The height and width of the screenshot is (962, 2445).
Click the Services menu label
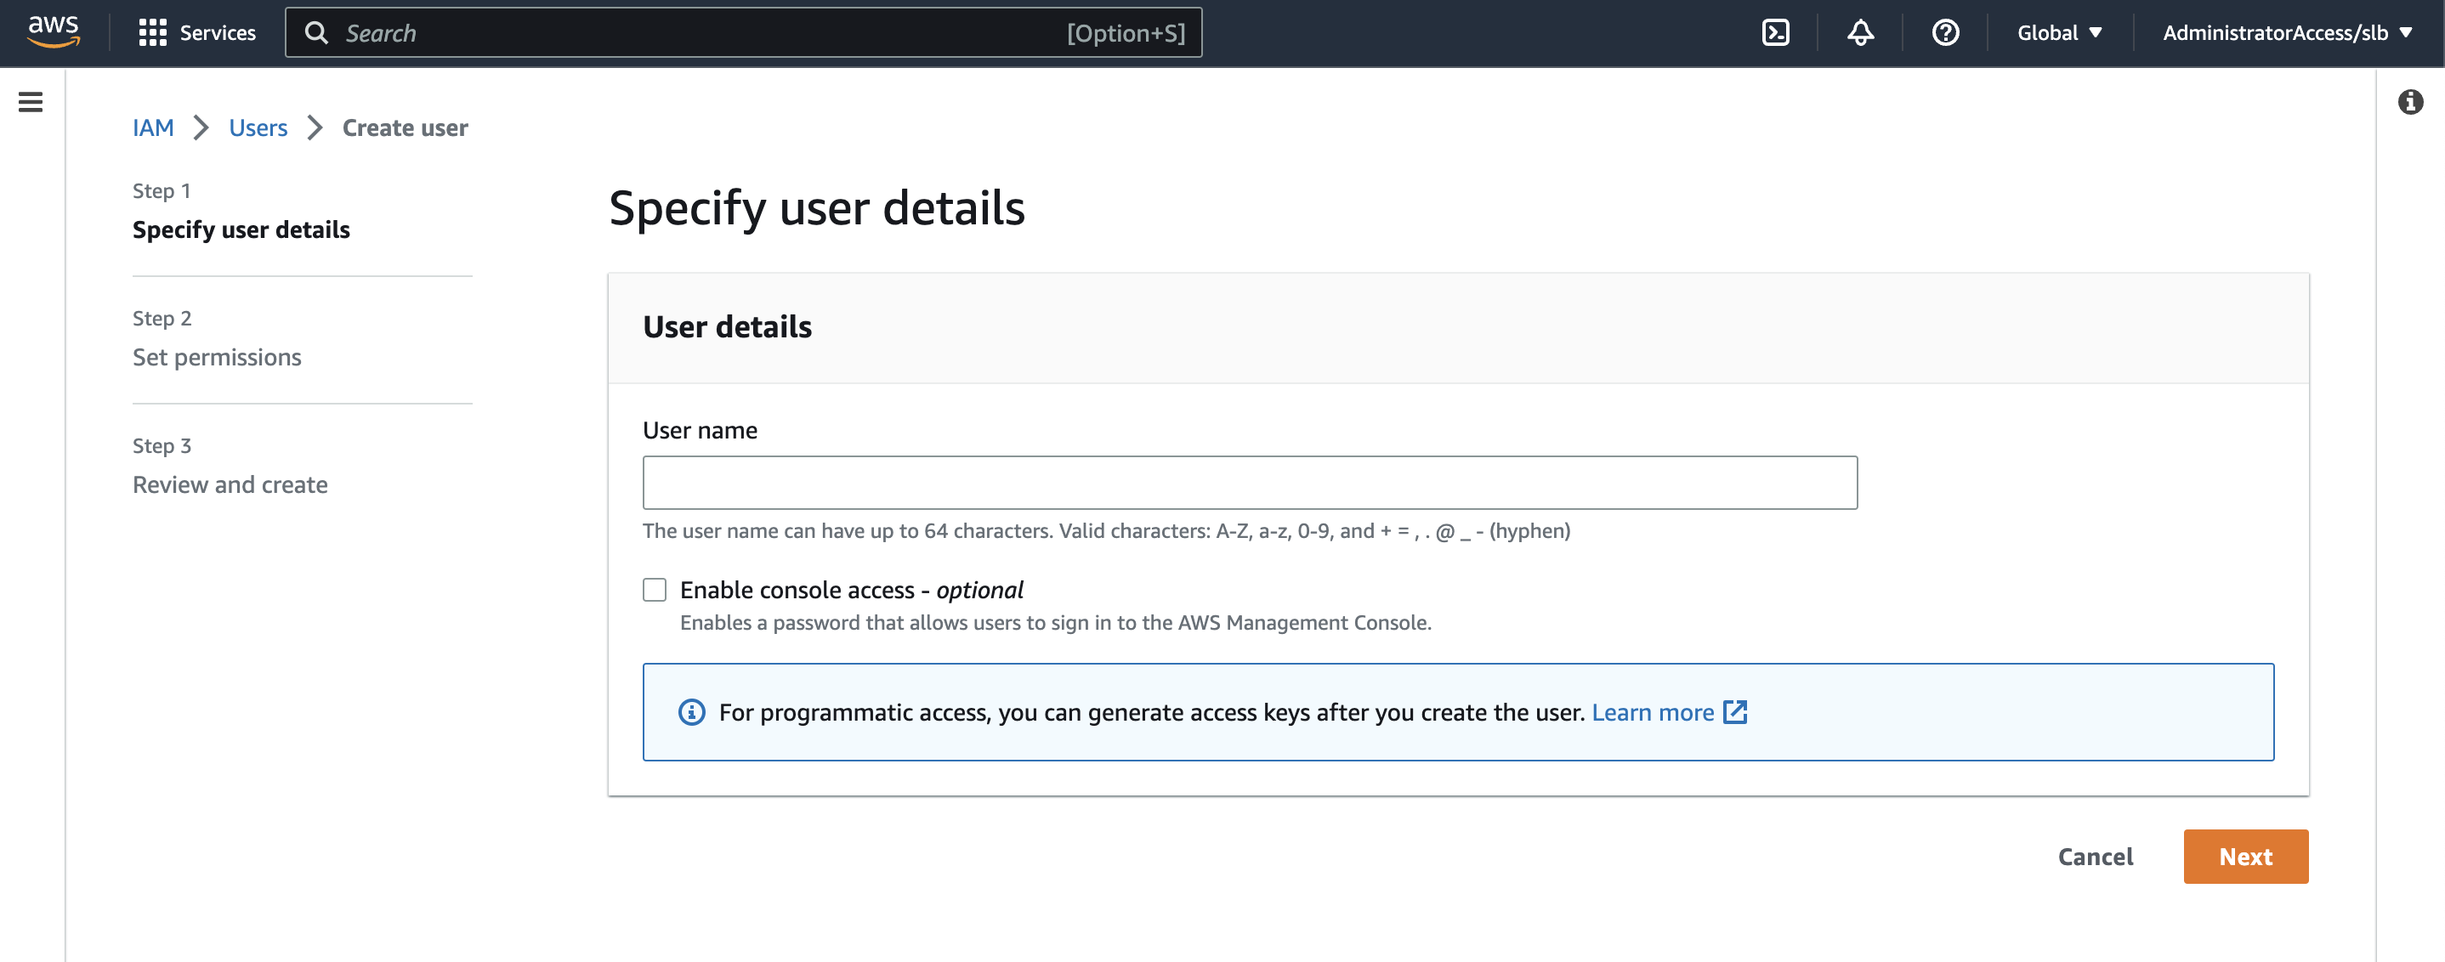click(x=218, y=33)
